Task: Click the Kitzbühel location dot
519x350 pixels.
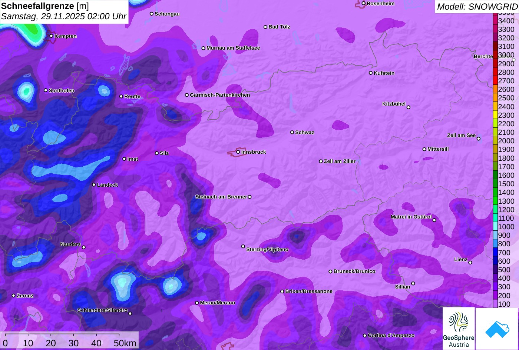Action: pos(408,107)
